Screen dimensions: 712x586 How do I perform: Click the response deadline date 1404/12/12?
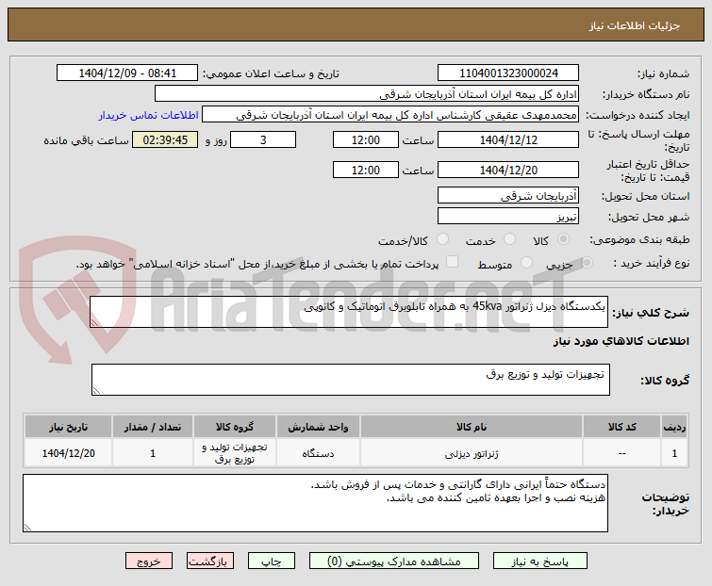click(508, 139)
